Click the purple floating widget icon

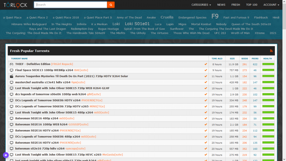click(6, 155)
